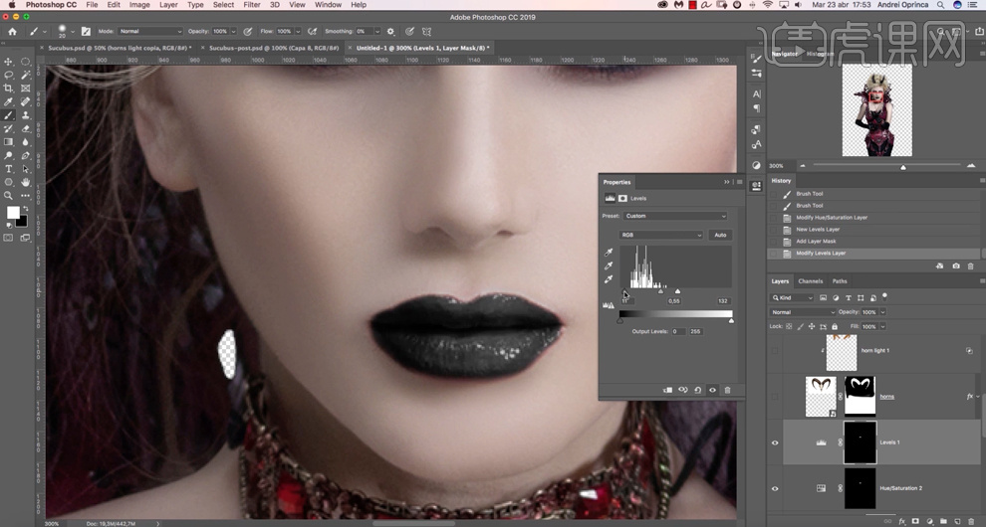Select the Horizontal Type tool
This screenshot has height=527, width=986.
point(9,169)
